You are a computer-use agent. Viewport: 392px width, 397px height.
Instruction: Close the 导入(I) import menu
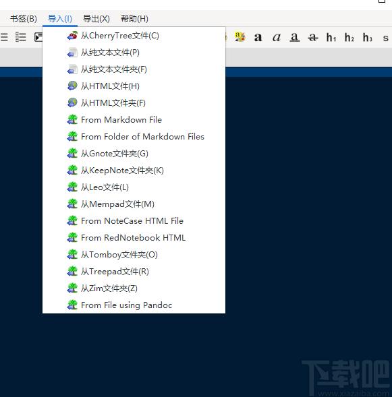point(60,19)
